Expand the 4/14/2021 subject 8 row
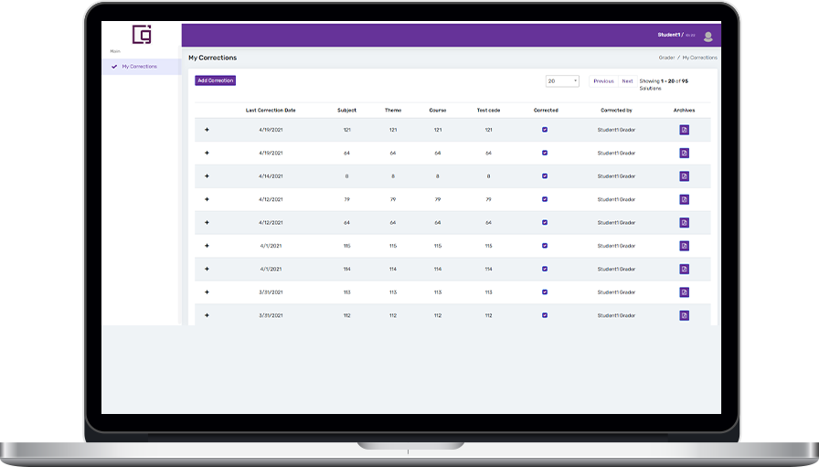 (207, 176)
